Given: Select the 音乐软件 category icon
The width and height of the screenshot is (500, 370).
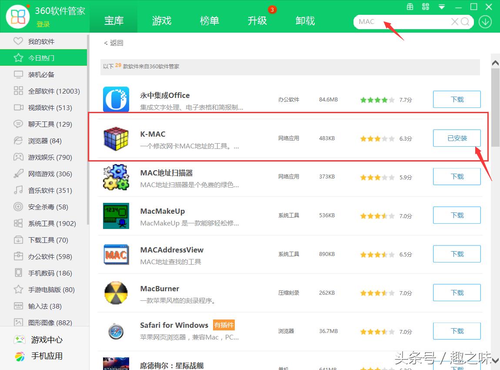Looking at the screenshot, I should click(x=18, y=190).
